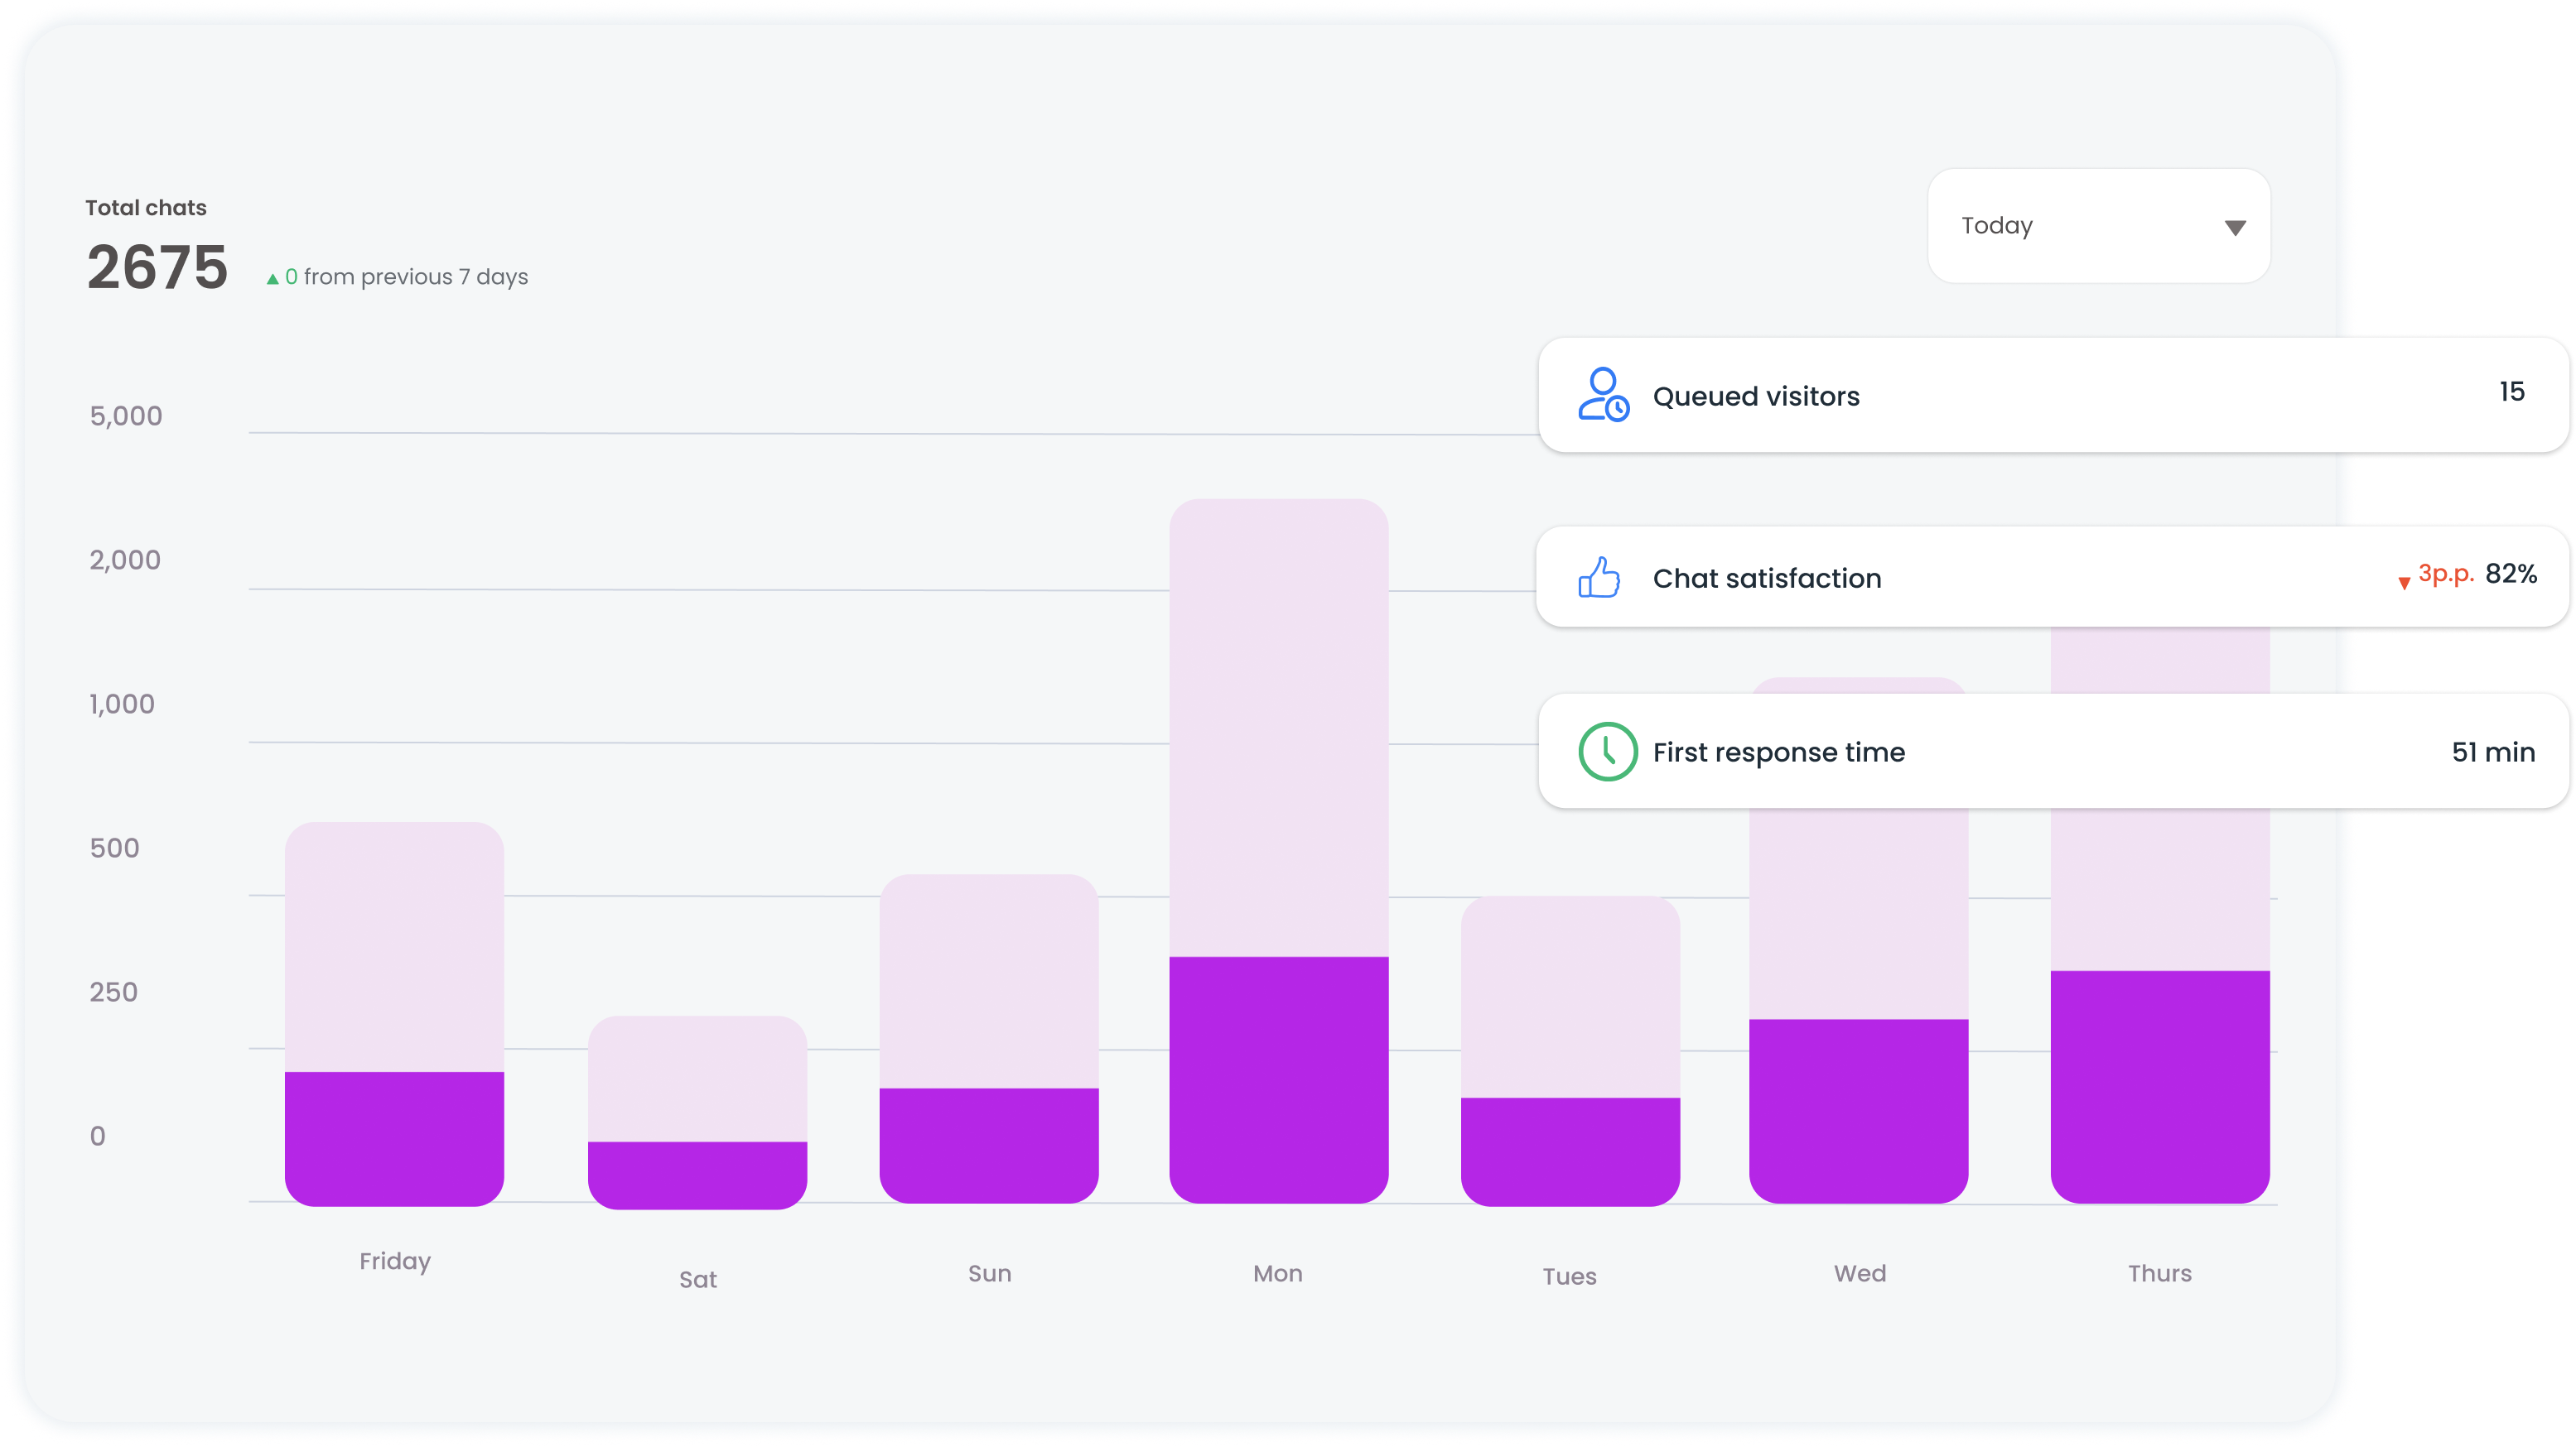Click the light purple Sunday bar segment
This screenshot has height=1447, width=2576.
[988, 979]
